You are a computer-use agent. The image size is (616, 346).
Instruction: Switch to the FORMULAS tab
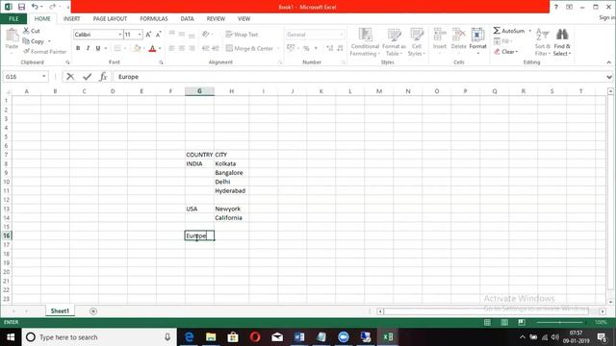click(154, 19)
